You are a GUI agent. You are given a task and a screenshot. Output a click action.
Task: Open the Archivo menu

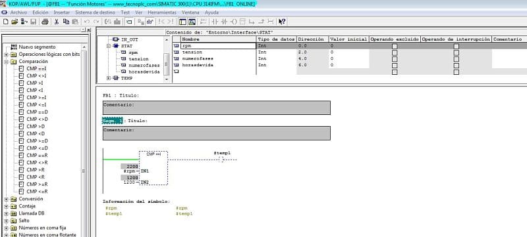pyautogui.click(x=18, y=12)
